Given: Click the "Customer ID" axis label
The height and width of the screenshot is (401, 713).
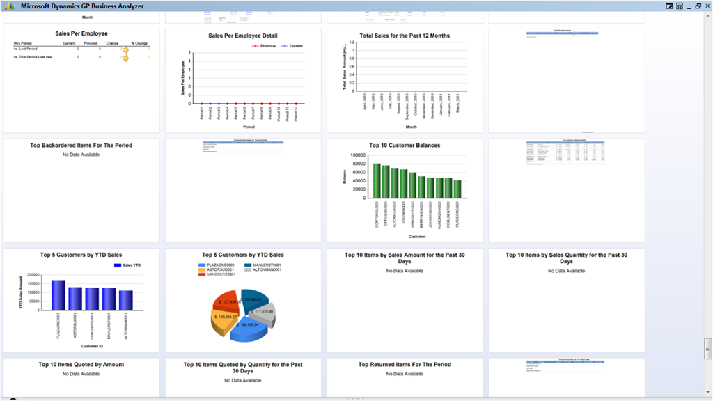Looking at the screenshot, I should [92, 347].
